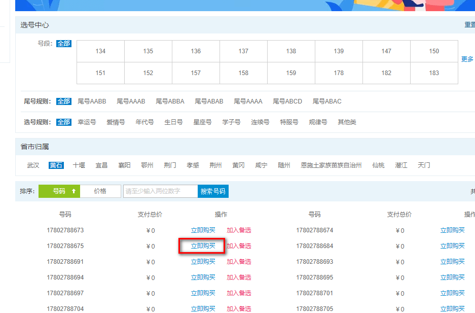
Task: Expand more prefixes with 更多
Action: (x=467, y=59)
